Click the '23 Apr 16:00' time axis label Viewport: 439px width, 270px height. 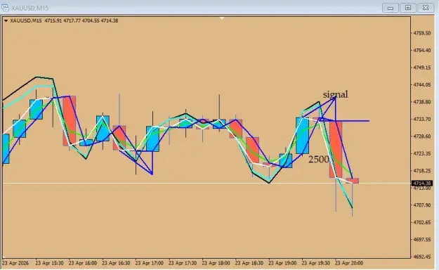[x=83, y=263]
